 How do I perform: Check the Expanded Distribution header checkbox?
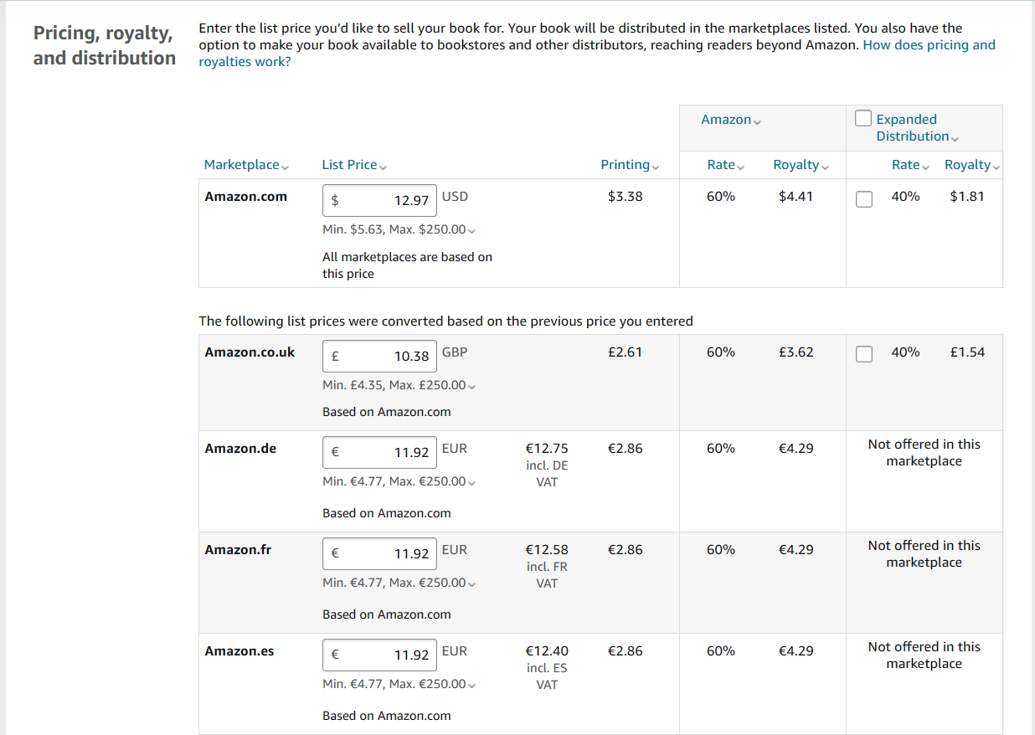pyautogui.click(x=863, y=119)
